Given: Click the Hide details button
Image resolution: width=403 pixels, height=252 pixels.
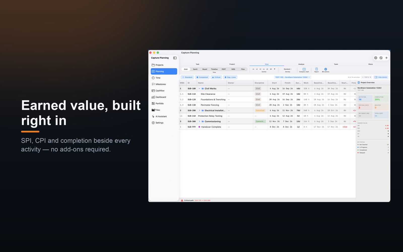Looking at the screenshot, I should (x=381, y=77).
